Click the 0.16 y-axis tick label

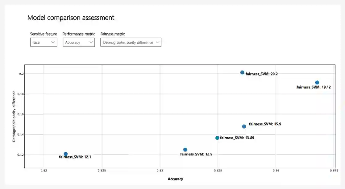click(20, 114)
